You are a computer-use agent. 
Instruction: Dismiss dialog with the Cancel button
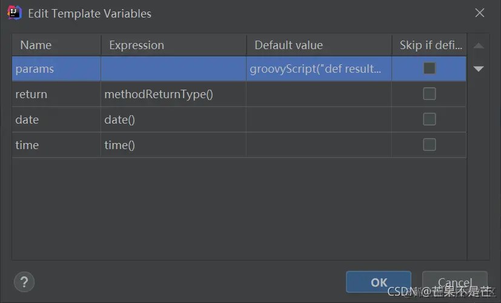455,282
